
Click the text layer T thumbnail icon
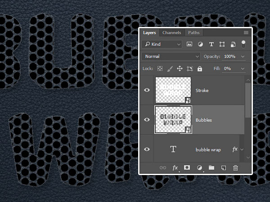point(173,149)
